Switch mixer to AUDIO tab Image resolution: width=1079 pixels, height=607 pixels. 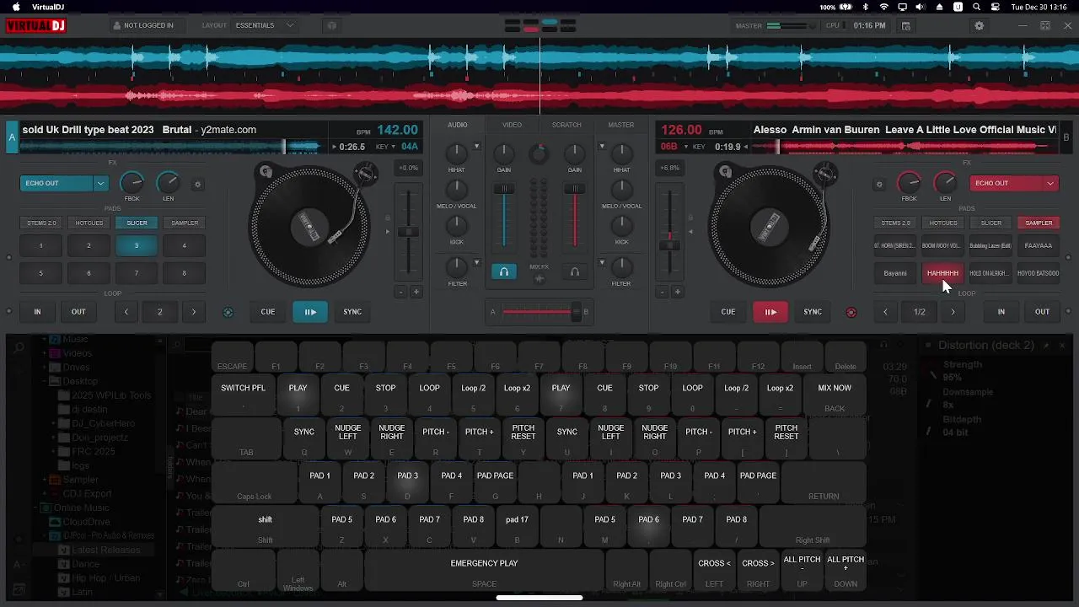tap(458, 125)
